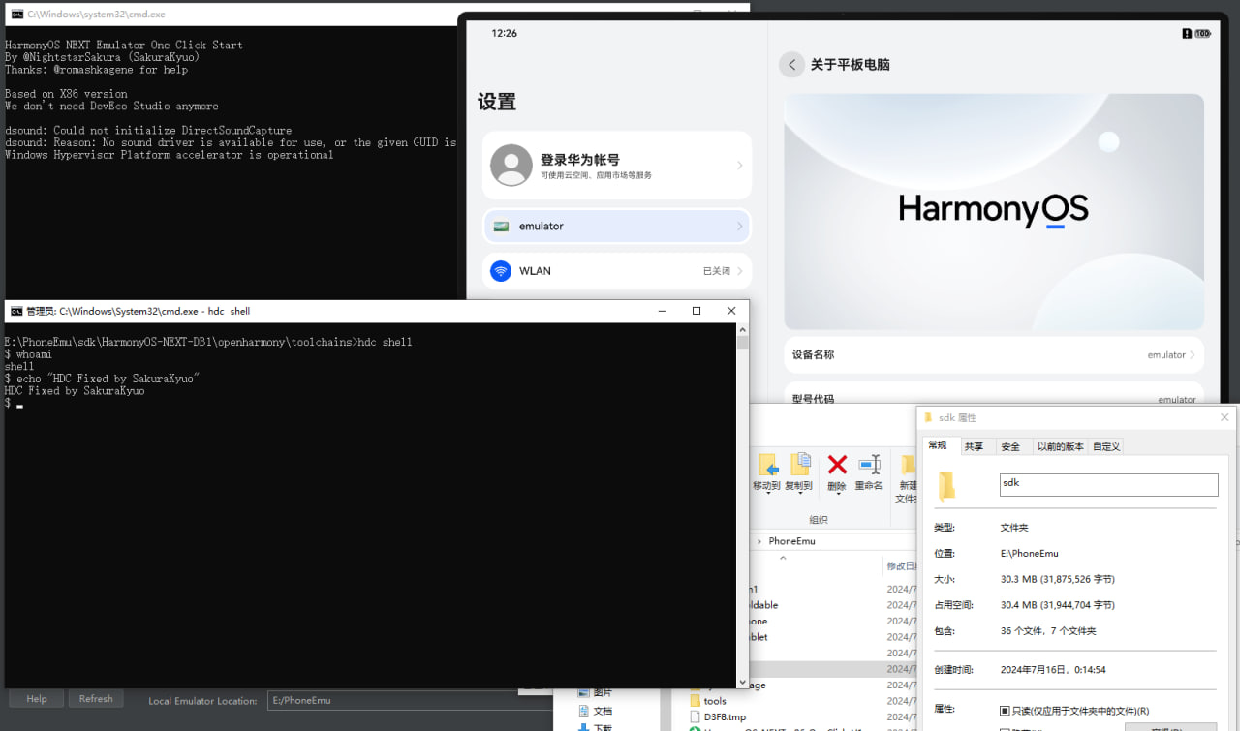Collapse the file list sort header chevron
This screenshot has height=731, width=1240.
(x=783, y=558)
